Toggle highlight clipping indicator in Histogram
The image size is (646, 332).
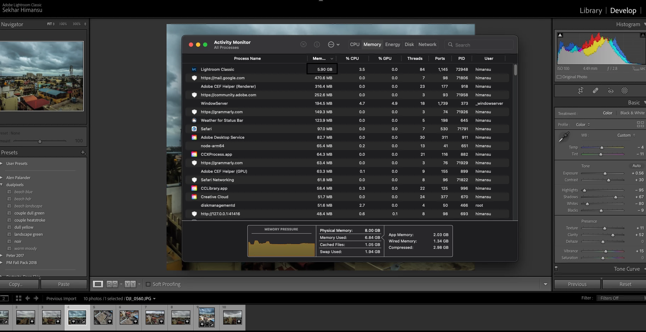pyautogui.click(x=642, y=35)
